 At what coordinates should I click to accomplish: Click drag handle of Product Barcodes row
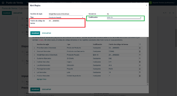[34, 76]
